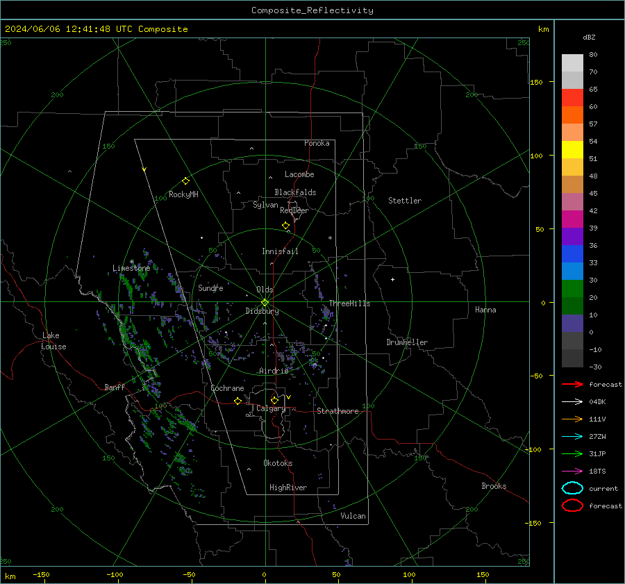The image size is (625, 584).
Task: Click yellow diamond marker below RedDeer
Action: (285, 226)
